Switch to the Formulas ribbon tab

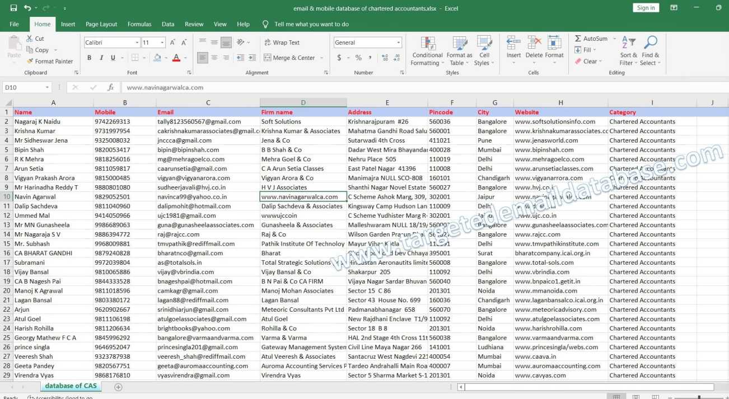139,24
